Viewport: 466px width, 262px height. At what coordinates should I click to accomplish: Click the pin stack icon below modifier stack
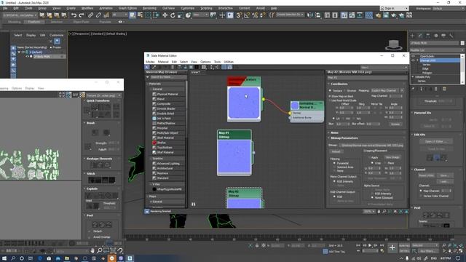click(413, 89)
